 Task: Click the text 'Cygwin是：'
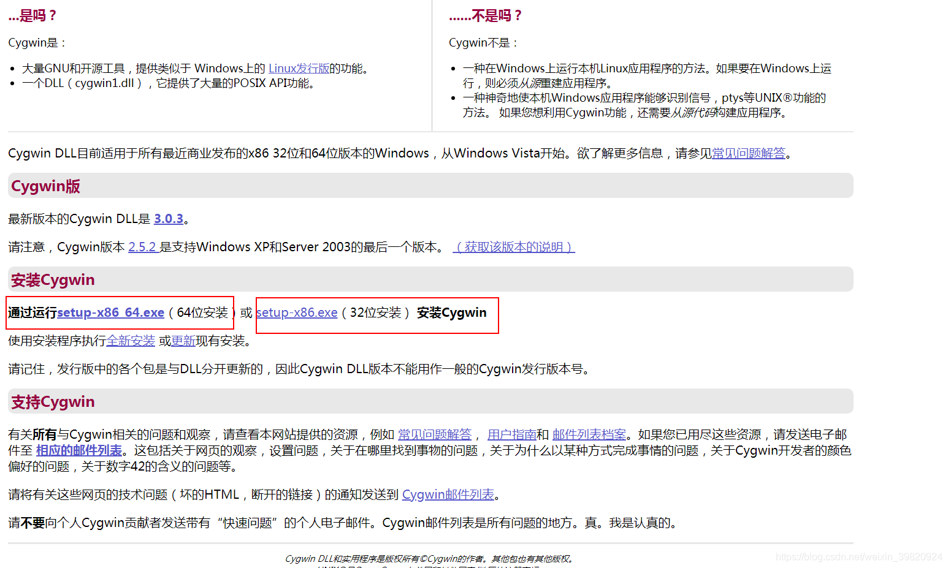pos(37,43)
